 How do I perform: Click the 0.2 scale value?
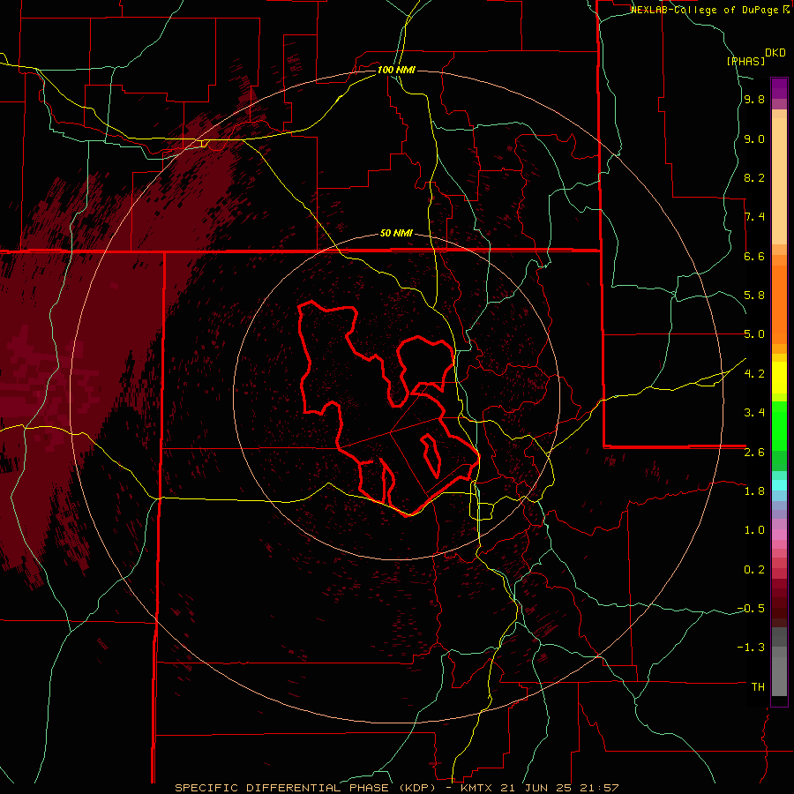click(754, 570)
